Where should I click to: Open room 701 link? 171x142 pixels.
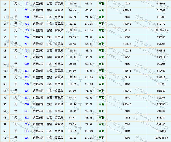coord(26,4)
